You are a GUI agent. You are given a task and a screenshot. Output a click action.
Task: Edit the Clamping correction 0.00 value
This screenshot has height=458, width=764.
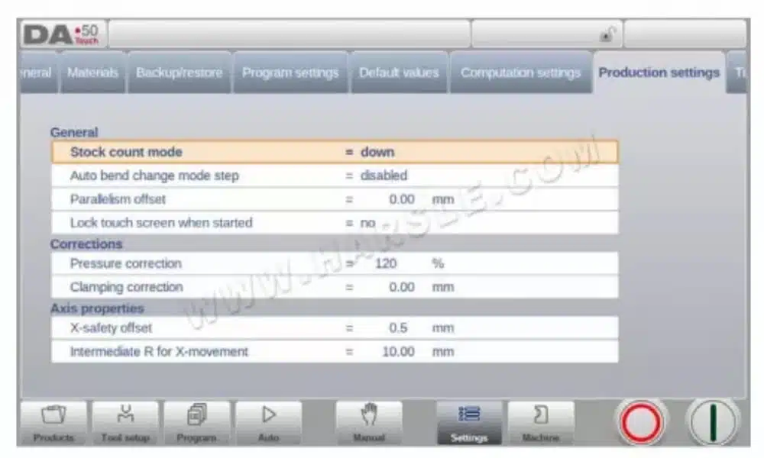[x=402, y=287]
